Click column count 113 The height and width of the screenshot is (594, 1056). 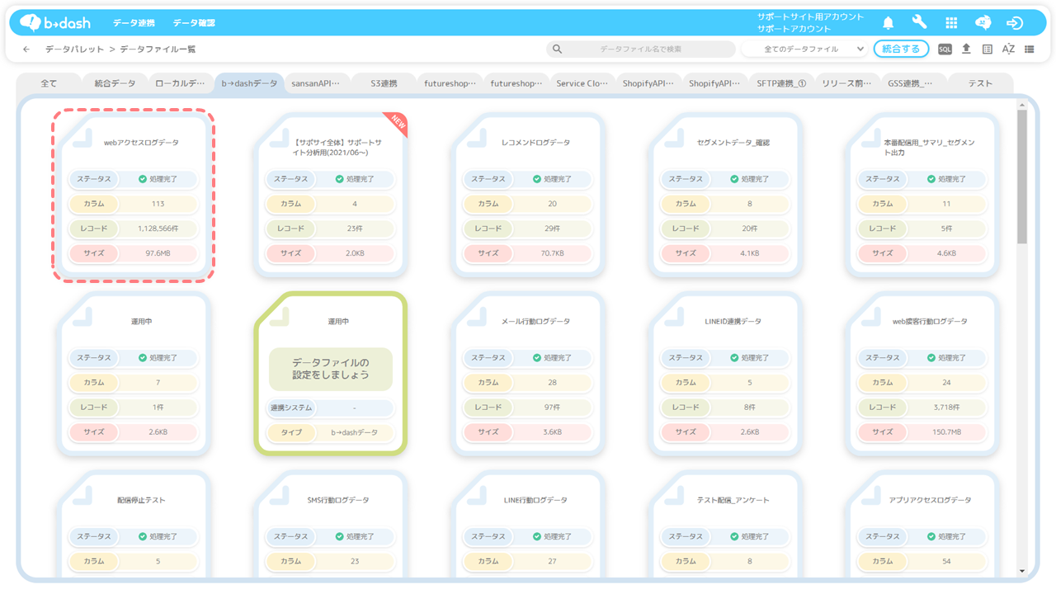click(x=158, y=204)
